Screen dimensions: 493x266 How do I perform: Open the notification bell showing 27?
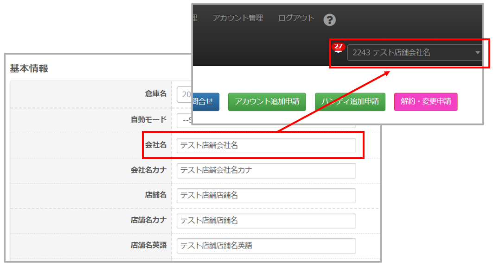pos(338,48)
